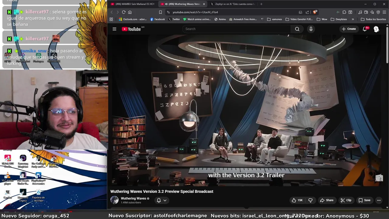Open Brave Wallet icon in toolbar
The width and height of the screenshot is (389, 219).
(366, 12)
